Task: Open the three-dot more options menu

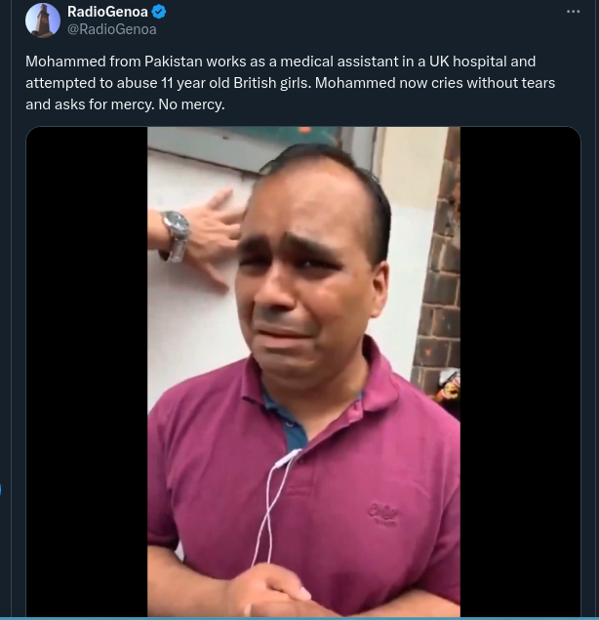Action: pyautogui.click(x=573, y=12)
